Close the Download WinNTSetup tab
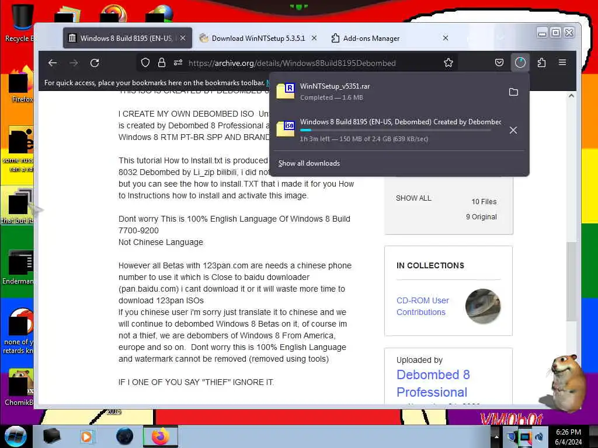 [x=314, y=38]
